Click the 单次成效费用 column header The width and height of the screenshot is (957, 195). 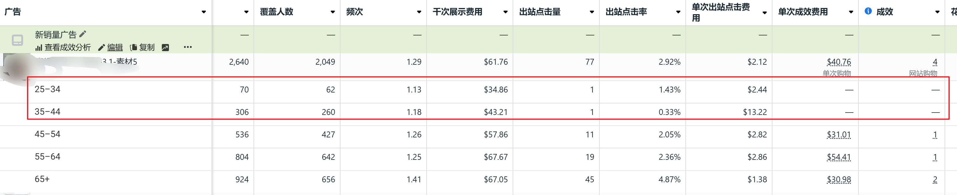[x=803, y=12]
